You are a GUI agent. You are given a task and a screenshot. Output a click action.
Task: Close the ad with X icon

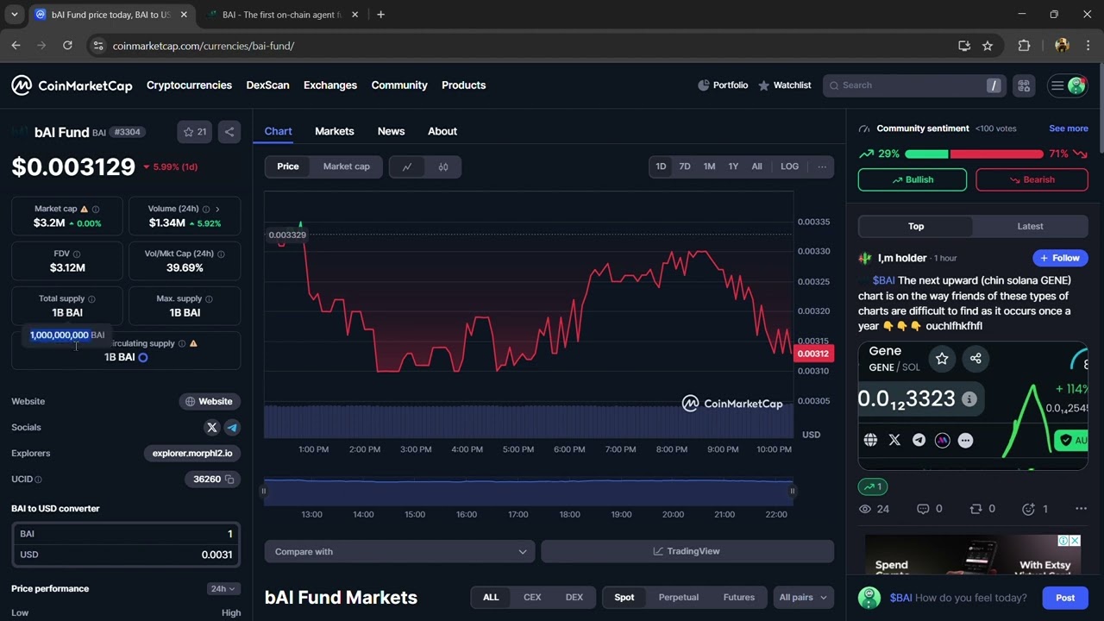tap(1076, 541)
